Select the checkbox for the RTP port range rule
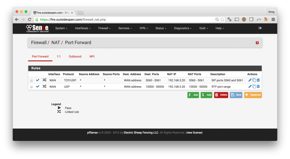Screen dimensions: 290x159 [x=31, y=87]
